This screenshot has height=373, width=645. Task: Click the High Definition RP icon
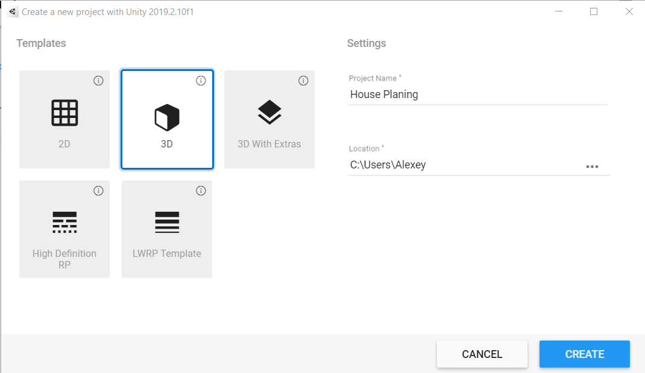pyautogui.click(x=64, y=223)
